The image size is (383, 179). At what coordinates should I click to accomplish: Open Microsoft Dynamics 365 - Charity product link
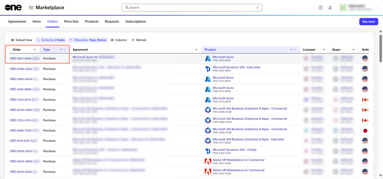pos(235,150)
